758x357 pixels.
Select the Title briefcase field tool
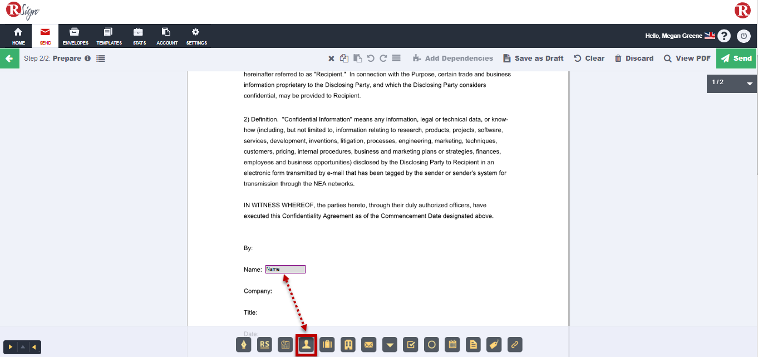click(327, 345)
